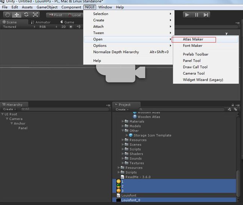Select texture named 1 in Project
The width and height of the screenshot is (243, 205).
pyautogui.click(x=174, y=181)
